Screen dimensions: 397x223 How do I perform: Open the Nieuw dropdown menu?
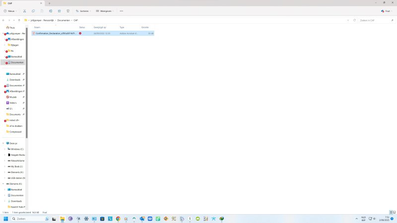coord(9,10)
